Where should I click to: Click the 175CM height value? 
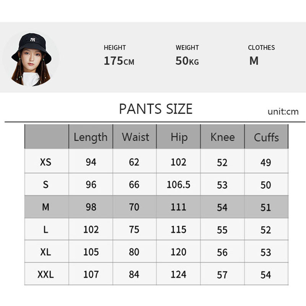119,61
